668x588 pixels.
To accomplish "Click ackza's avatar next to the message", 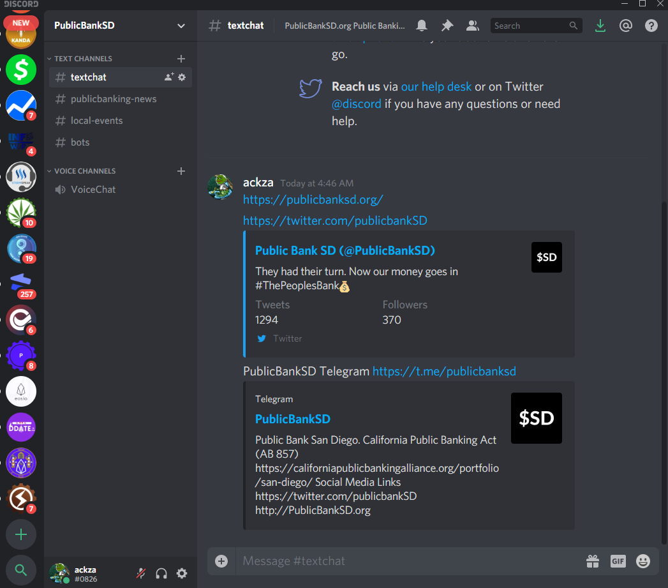I will coord(220,187).
